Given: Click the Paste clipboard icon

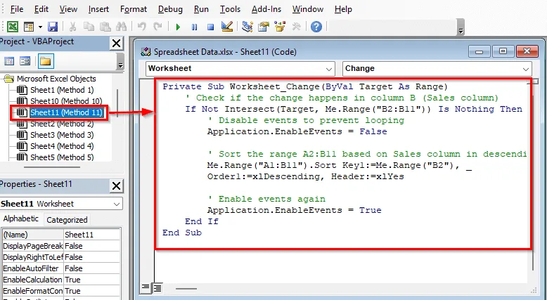Looking at the screenshot, I should click(x=105, y=27).
